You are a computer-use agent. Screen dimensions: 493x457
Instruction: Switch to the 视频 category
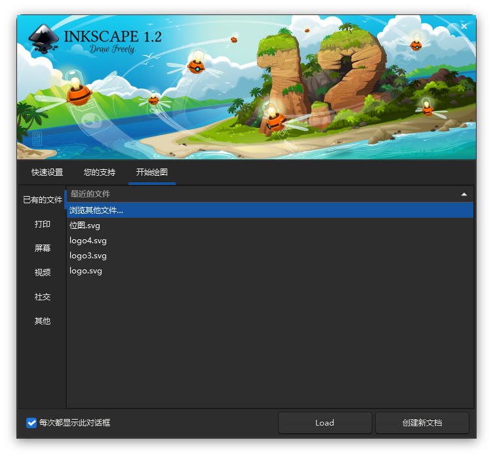click(x=43, y=272)
